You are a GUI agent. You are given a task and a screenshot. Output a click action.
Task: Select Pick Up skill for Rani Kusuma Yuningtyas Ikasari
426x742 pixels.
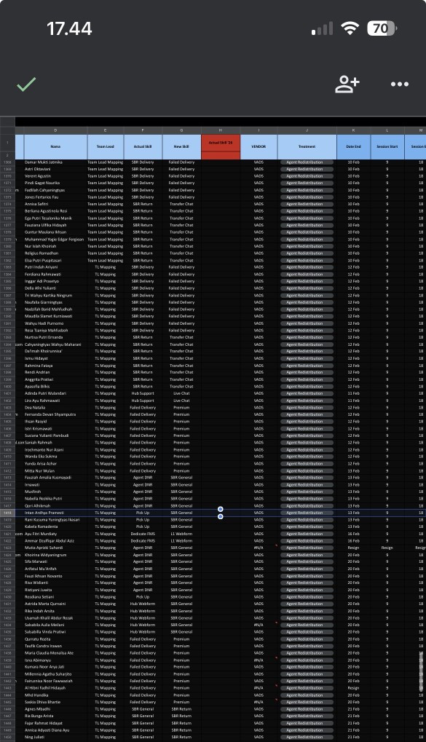[x=143, y=520]
